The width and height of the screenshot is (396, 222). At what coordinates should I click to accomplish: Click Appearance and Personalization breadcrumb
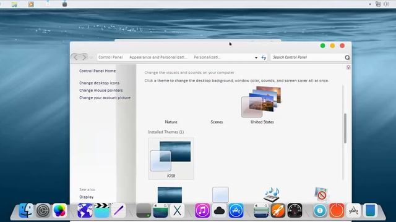(x=158, y=57)
